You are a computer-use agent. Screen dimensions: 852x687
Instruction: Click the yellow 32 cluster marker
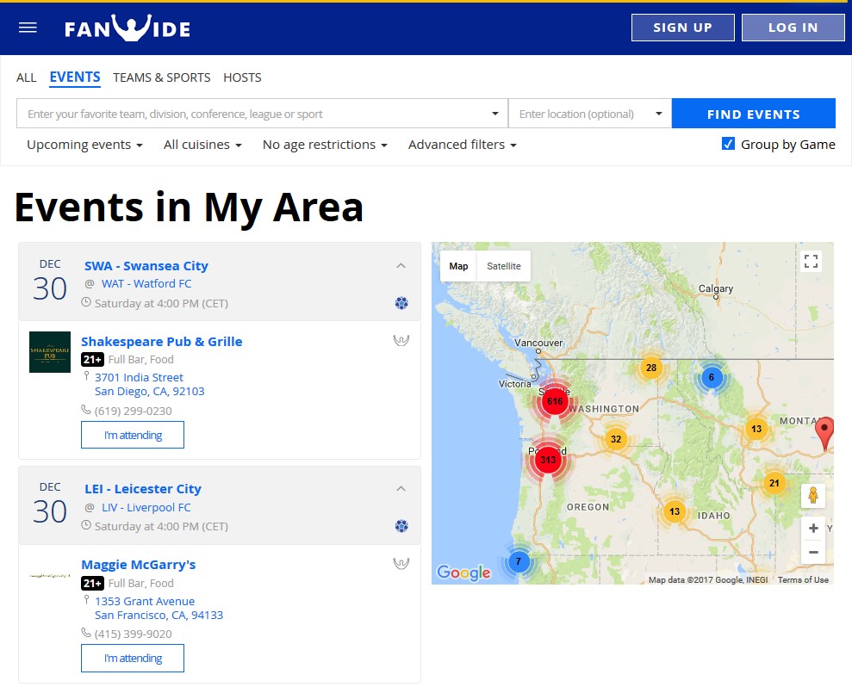click(x=616, y=439)
